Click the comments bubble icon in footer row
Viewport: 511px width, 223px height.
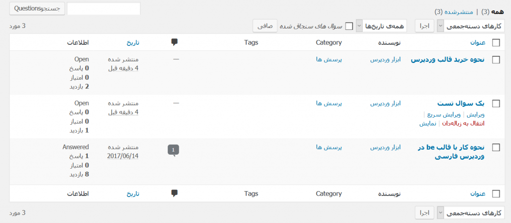click(x=174, y=194)
